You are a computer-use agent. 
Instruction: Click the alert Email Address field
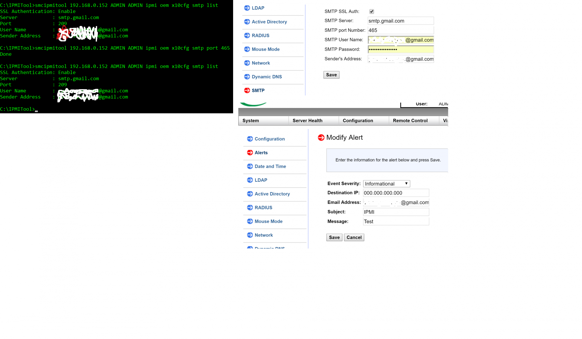point(396,203)
